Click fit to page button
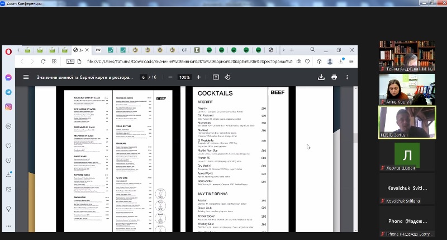 pos(216,77)
